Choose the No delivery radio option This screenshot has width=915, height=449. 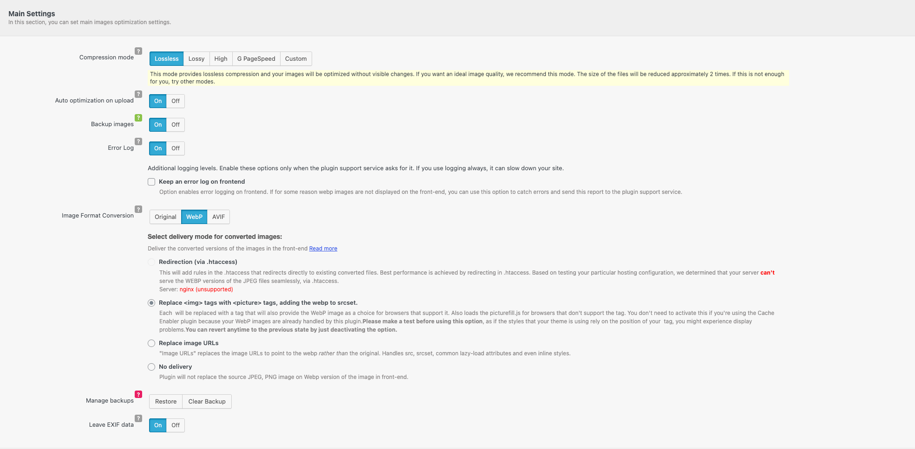(151, 367)
